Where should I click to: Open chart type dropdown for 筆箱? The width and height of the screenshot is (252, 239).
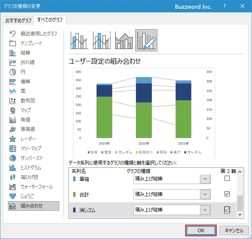click(x=205, y=179)
